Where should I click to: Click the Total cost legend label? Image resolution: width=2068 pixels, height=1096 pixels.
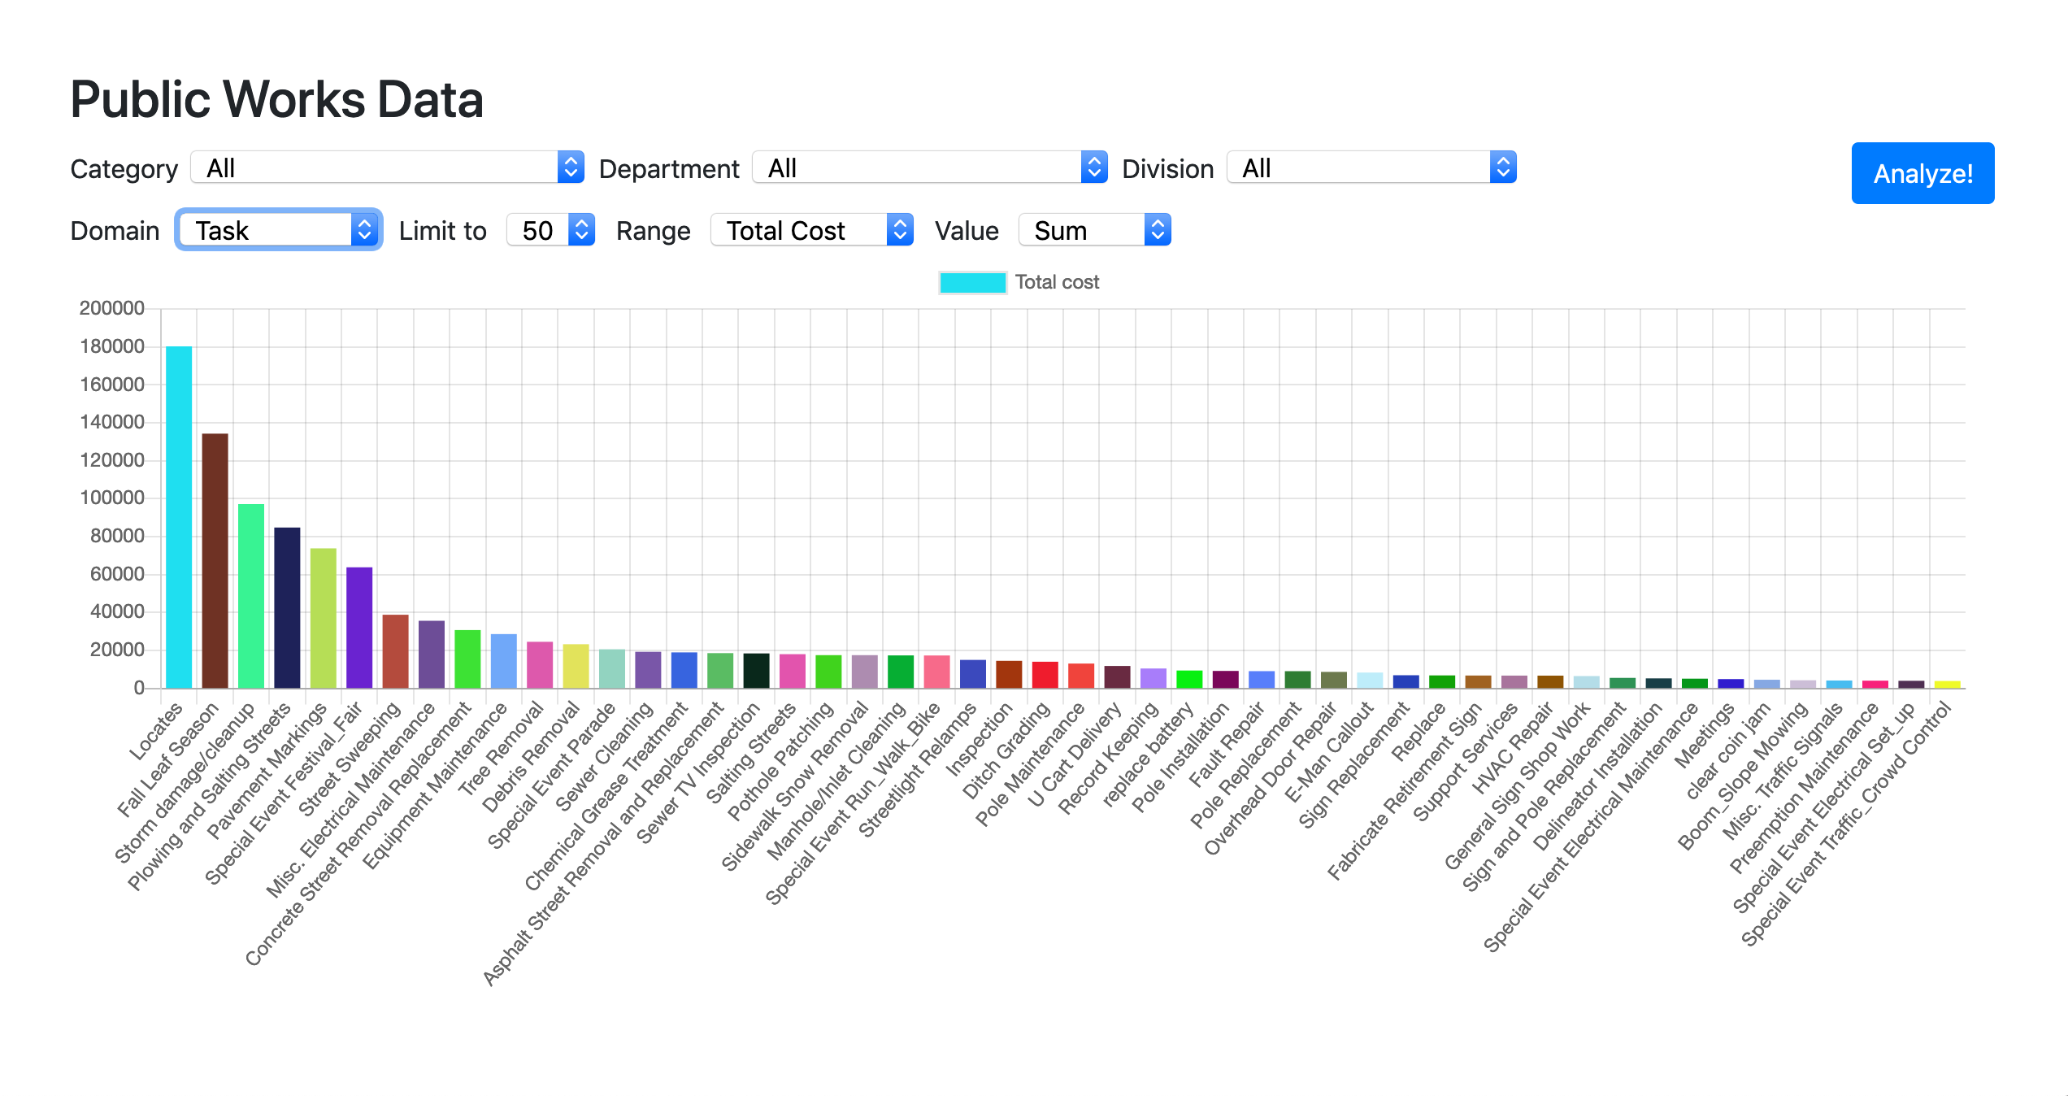[1057, 282]
